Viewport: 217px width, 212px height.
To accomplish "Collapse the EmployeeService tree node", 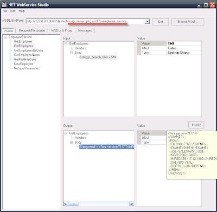I will click(x=5, y=37).
